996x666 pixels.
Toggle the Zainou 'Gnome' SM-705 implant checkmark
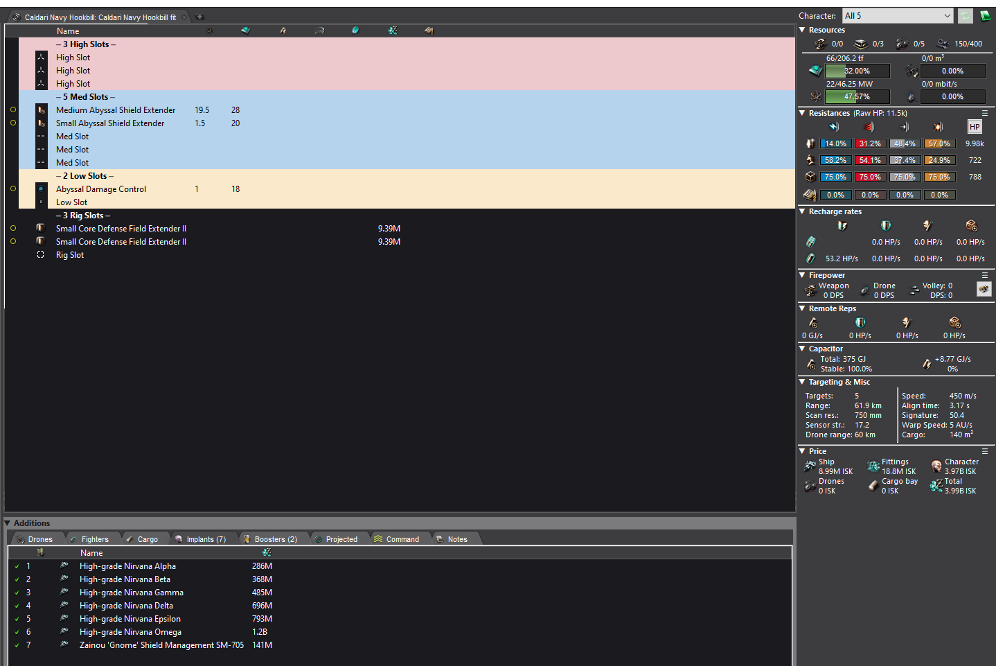tap(17, 645)
